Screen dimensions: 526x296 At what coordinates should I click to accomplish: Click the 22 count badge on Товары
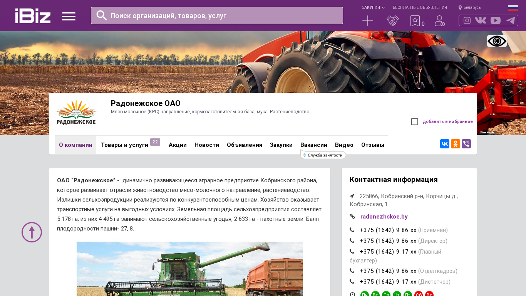155,142
